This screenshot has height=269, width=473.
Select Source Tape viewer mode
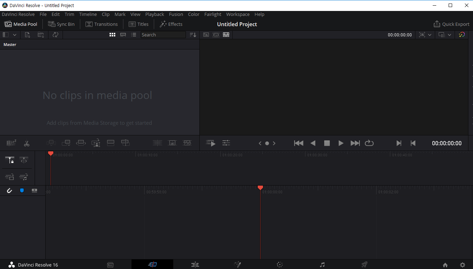pyautogui.click(x=216, y=35)
